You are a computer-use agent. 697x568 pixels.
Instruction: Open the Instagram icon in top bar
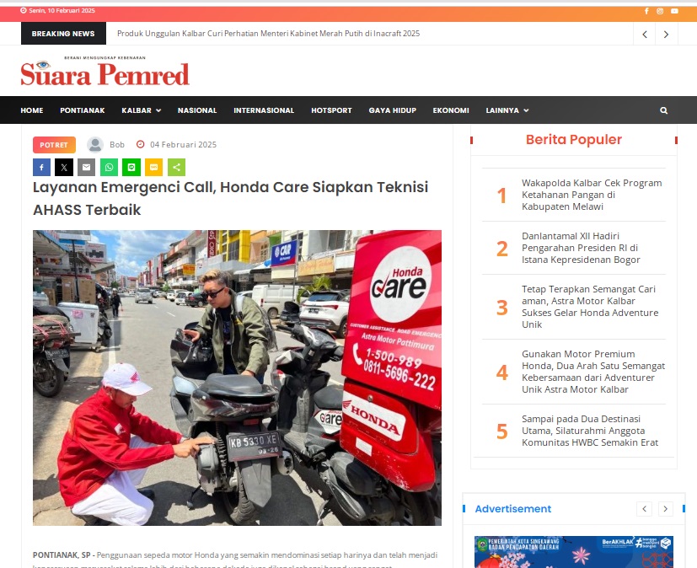[660, 11]
